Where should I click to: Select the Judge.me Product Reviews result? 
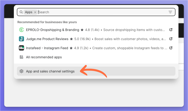click(x=47, y=39)
